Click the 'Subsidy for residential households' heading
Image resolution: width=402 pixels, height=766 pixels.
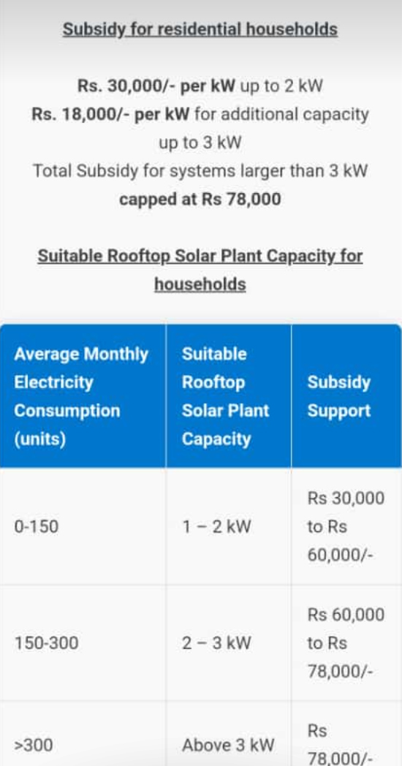coord(200,30)
